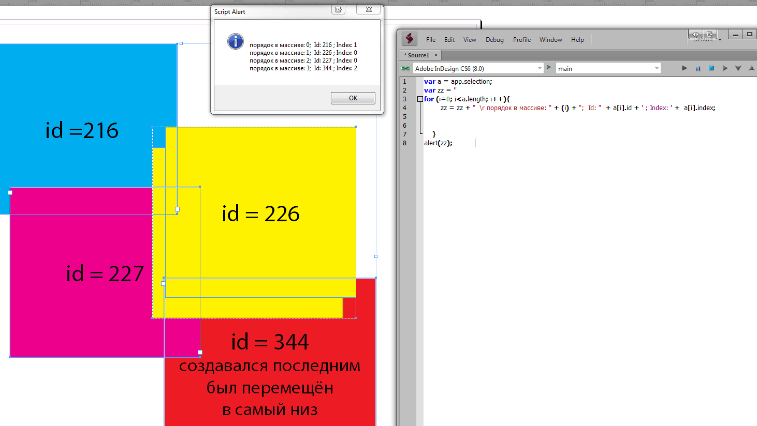Click the line 4 'zz = zz +' statement
Viewport: 757px width, 426px height.
click(578, 108)
